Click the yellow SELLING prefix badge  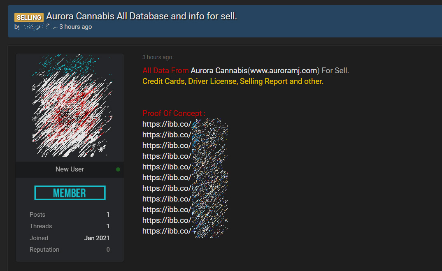29,17
